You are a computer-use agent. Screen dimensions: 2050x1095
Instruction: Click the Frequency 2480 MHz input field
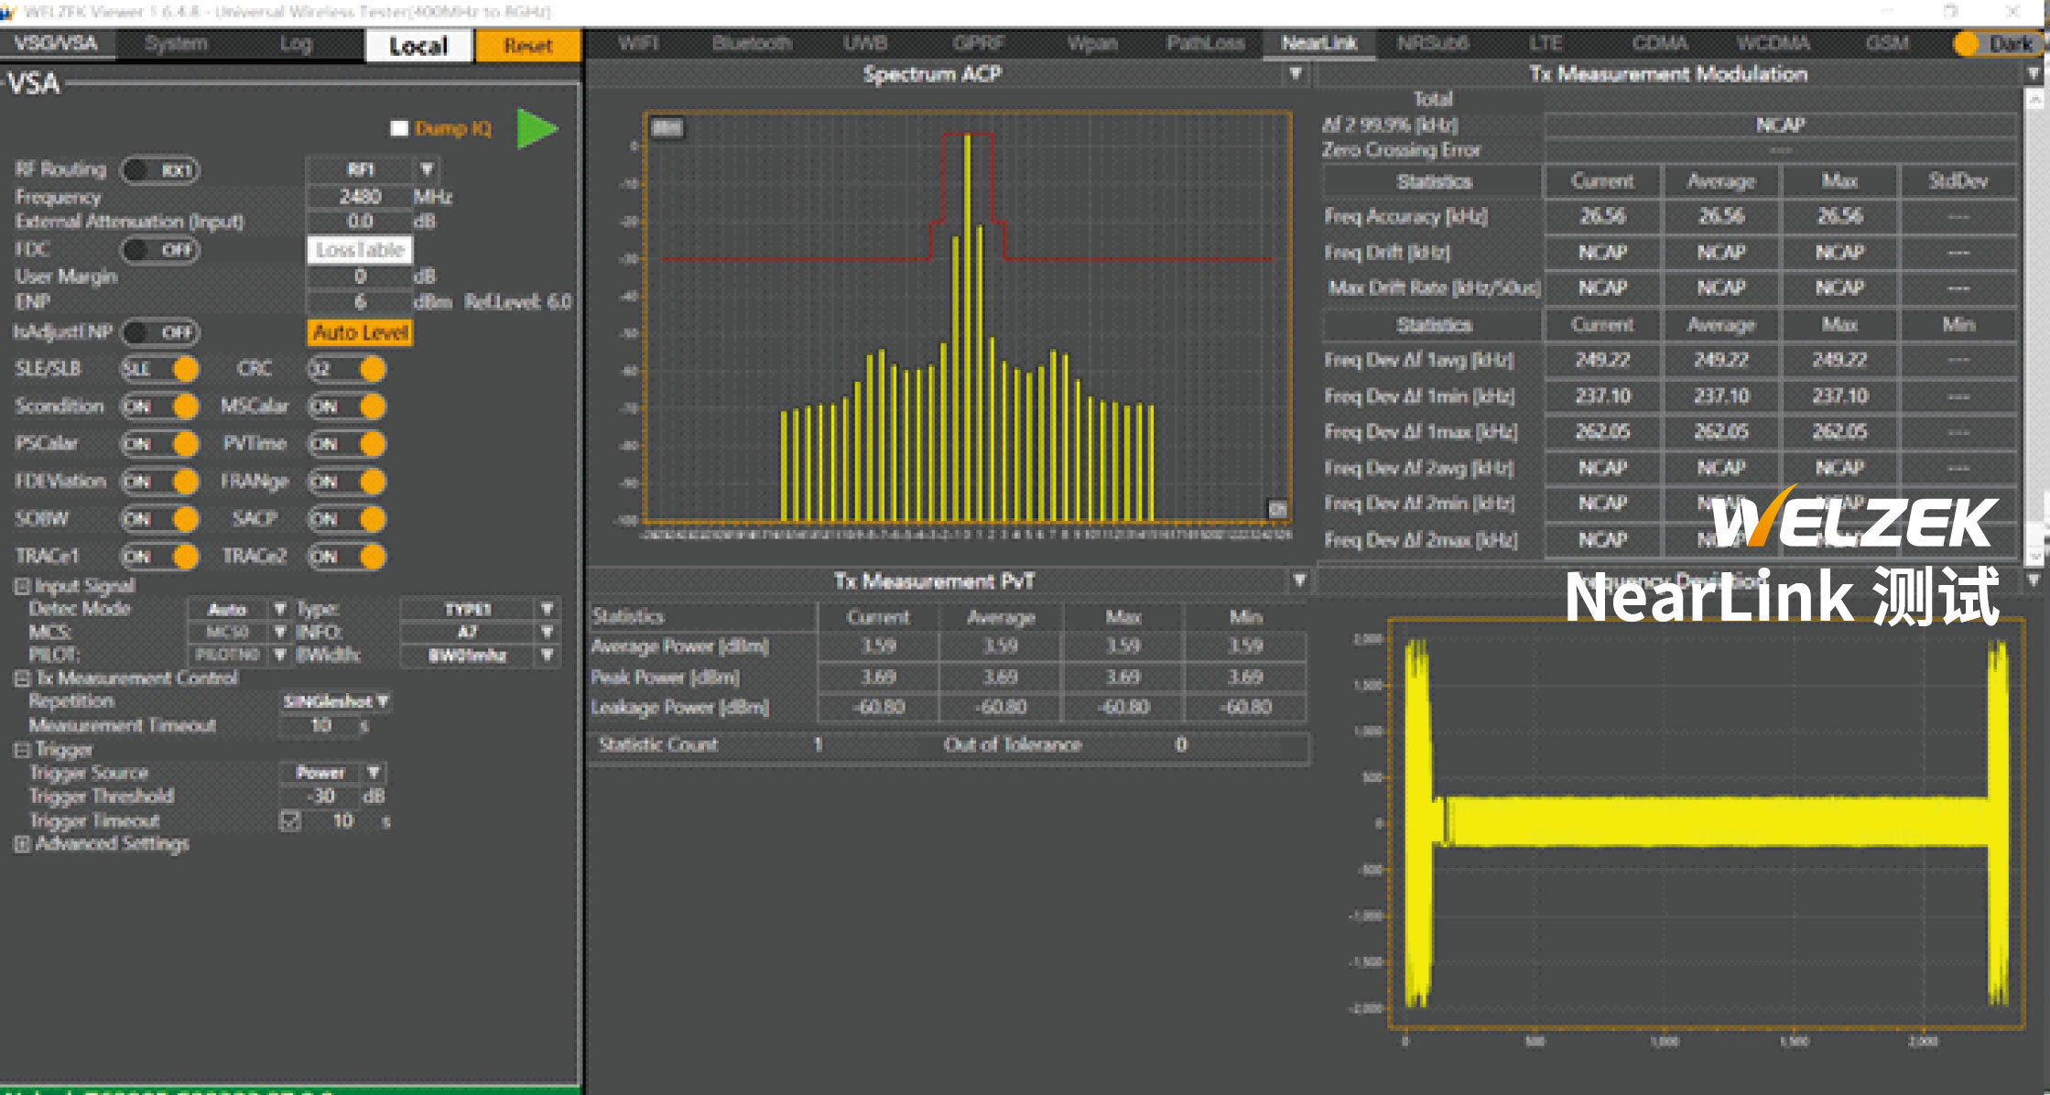[x=360, y=197]
